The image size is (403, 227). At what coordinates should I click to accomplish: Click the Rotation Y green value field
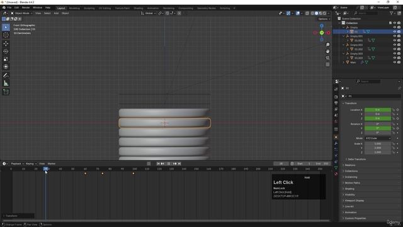coord(378,128)
